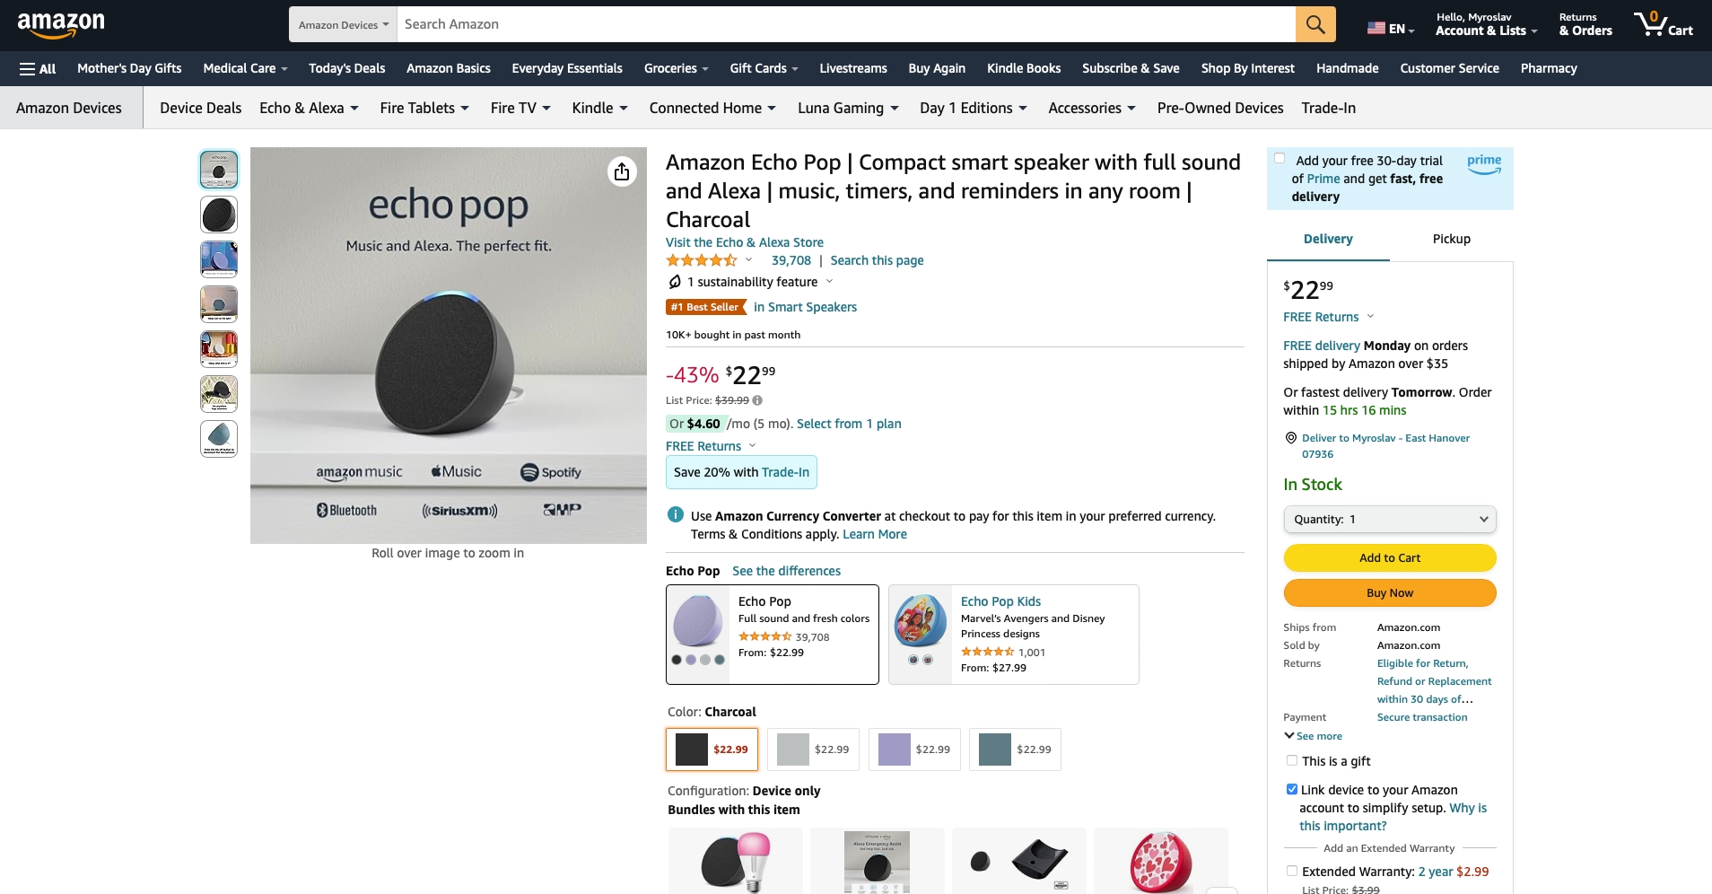The image size is (1712, 894).
Task: Type in the Search Amazon field
Action: [843, 24]
